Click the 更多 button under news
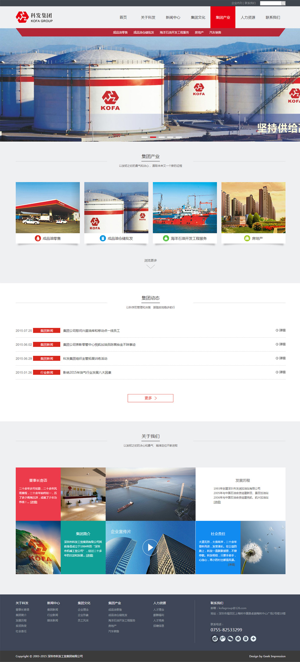The width and height of the screenshot is (300, 662). click(x=150, y=398)
